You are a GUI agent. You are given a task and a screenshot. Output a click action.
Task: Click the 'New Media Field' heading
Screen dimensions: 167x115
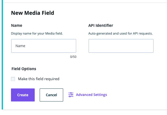[32, 13]
